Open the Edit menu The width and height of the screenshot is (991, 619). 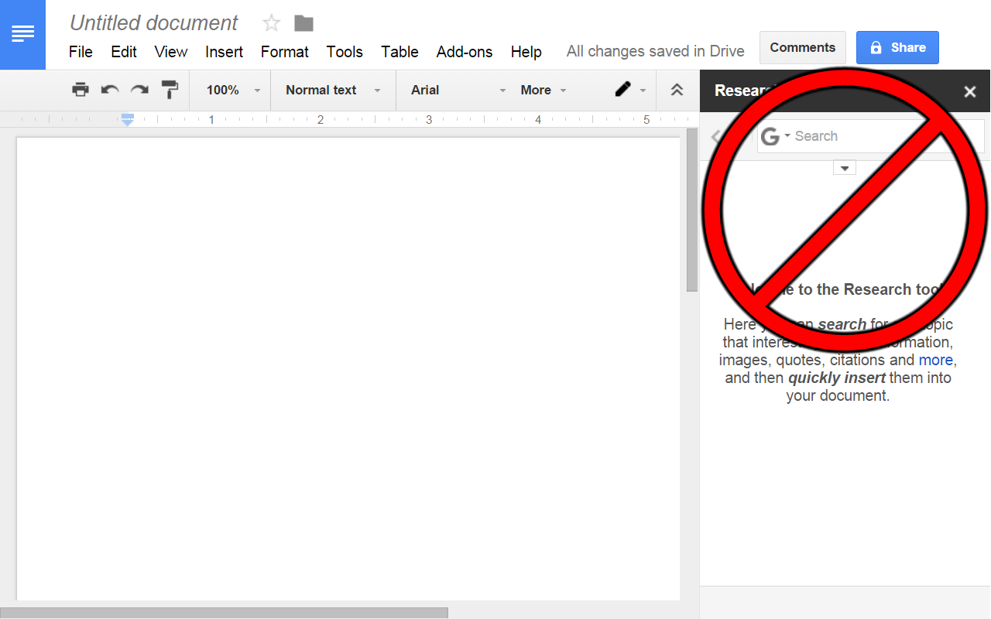[x=124, y=52]
